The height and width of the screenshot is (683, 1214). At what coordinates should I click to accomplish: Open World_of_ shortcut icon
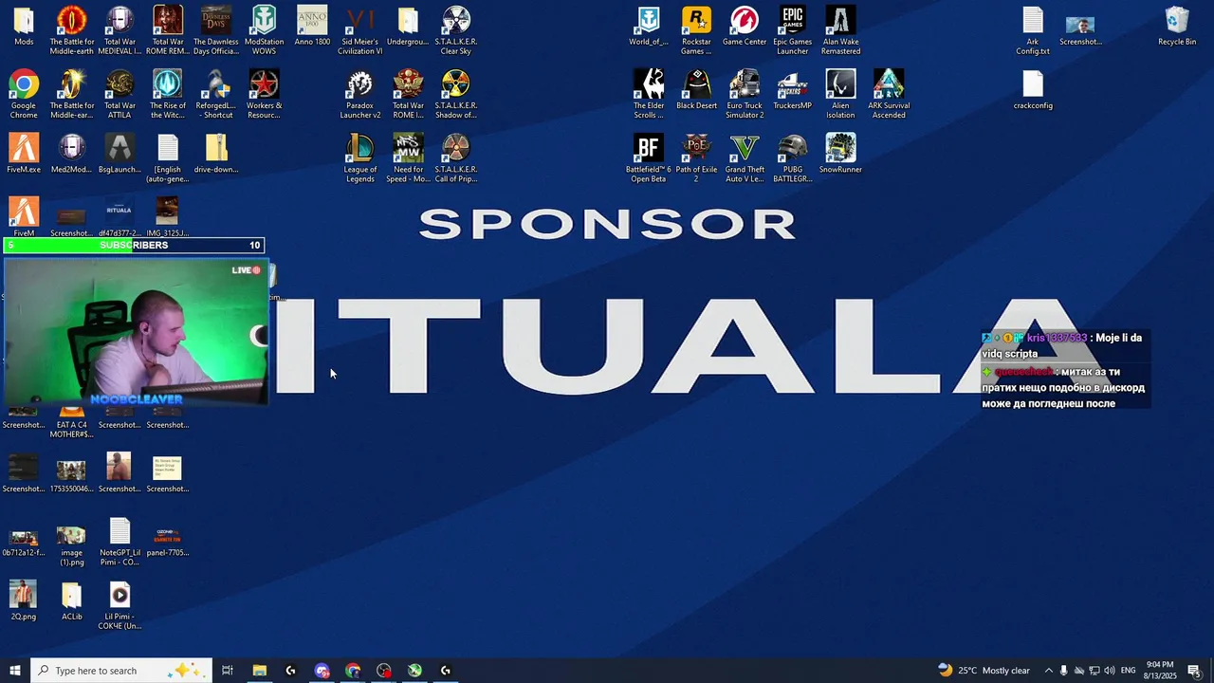click(x=649, y=27)
